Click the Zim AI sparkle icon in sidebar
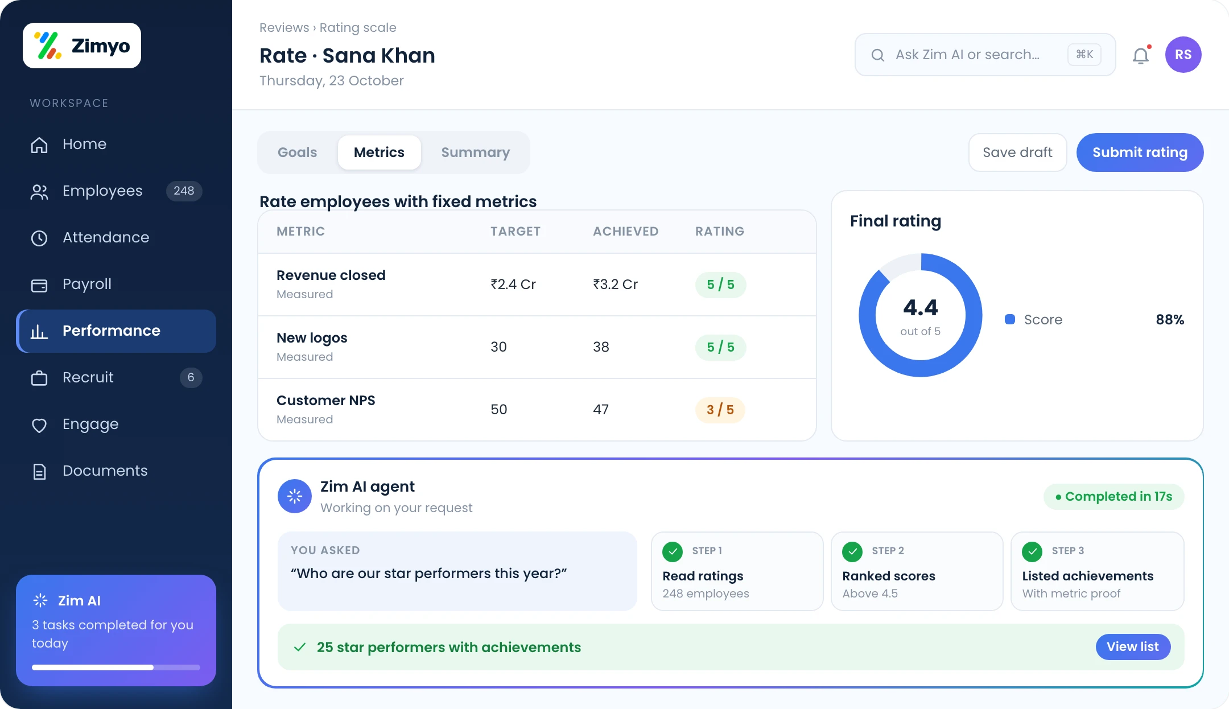Screen dimensions: 1229x709 (x=40, y=600)
